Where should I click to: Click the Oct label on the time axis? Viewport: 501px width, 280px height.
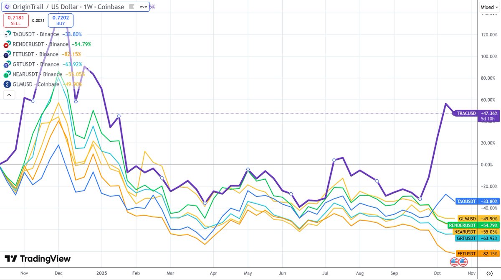pos(437,272)
